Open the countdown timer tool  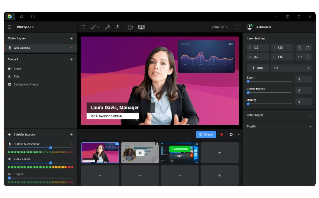[x=130, y=27]
